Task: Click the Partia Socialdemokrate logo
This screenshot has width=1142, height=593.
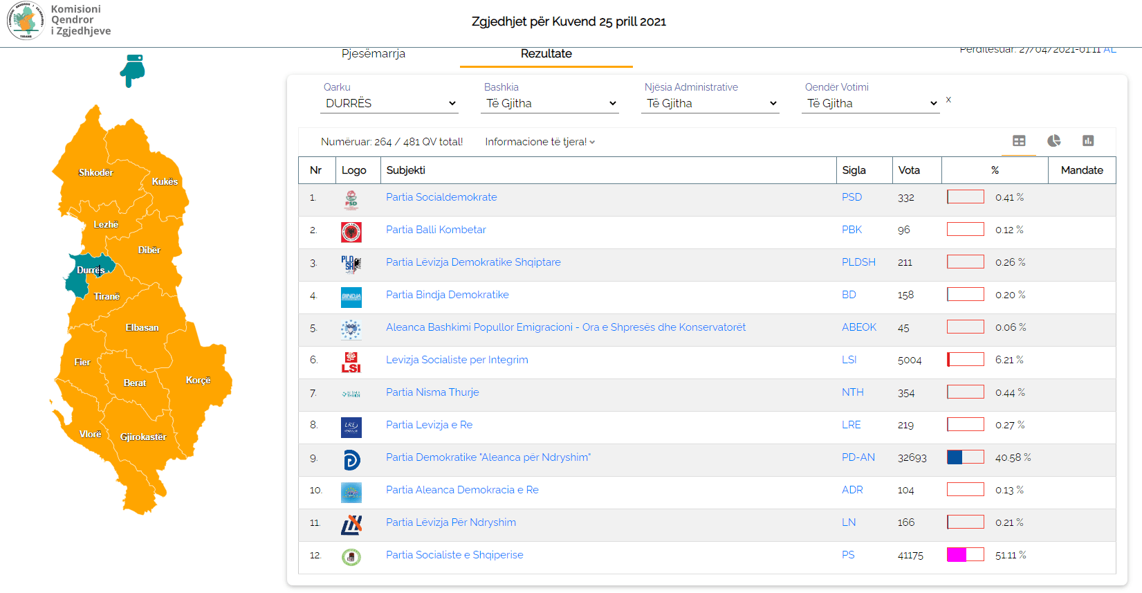Action: 351,200
